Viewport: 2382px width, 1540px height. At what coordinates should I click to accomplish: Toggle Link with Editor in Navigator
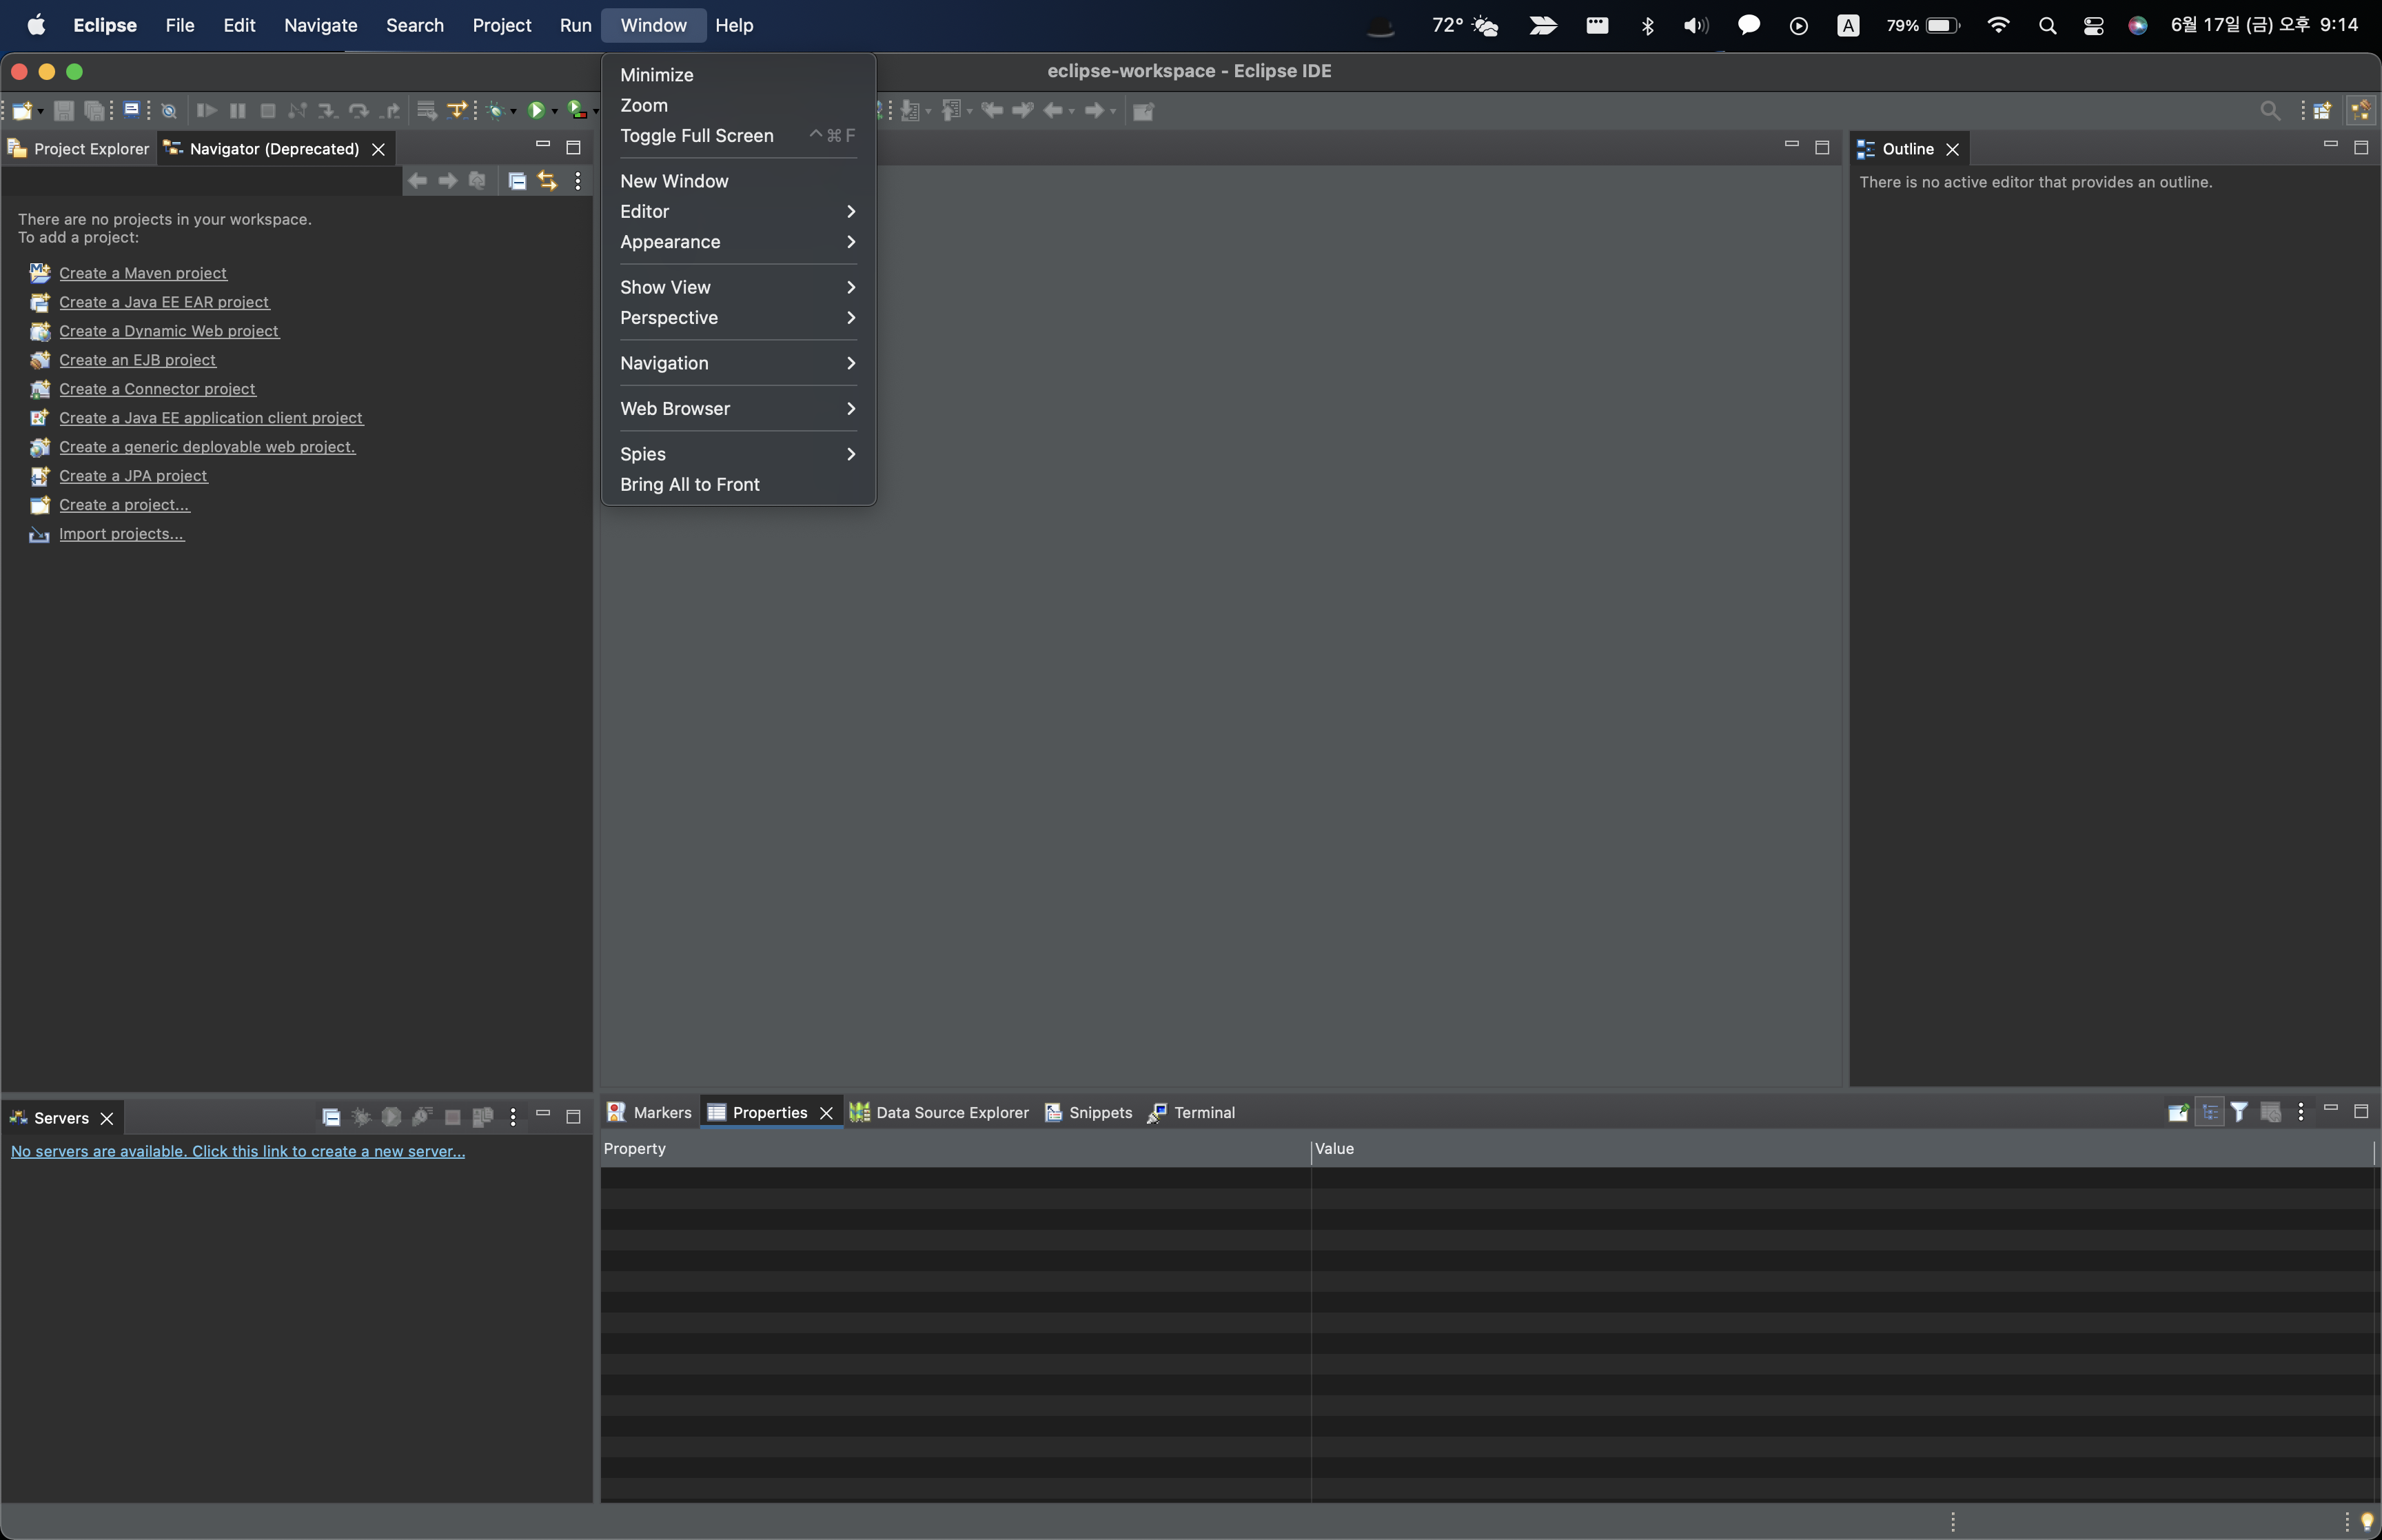[x=547, y=181]
